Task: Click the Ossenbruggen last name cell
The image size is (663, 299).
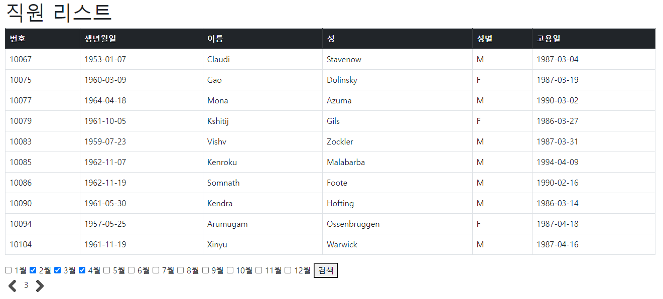Action: coord(397,224)
